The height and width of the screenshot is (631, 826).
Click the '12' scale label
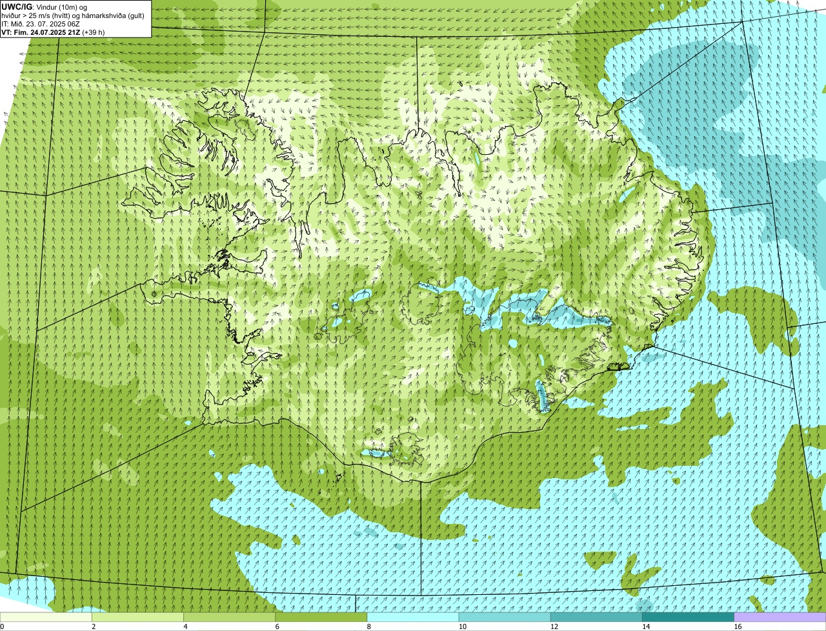coord(554,626)
